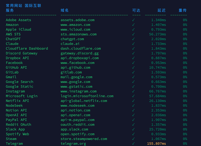Select Google Static service name
Viewport: 201px width, 146px height.
(x=20, y=87)
